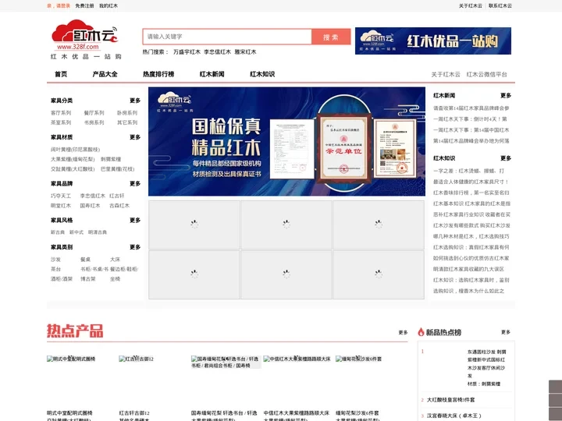Open news 请查收第14届红木家具品牌峰会
Viewport: 562px width, 421px height.
click(471, 108)
